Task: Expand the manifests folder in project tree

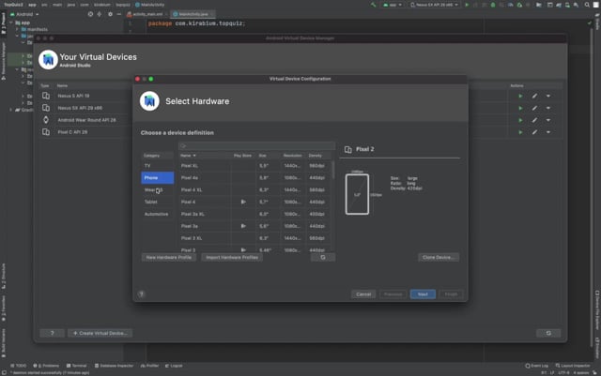Action: coord(17,29)
